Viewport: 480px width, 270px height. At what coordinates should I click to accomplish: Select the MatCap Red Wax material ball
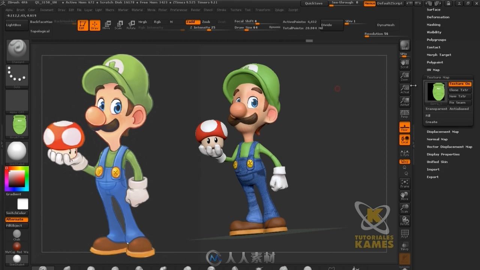pos(17,247)
